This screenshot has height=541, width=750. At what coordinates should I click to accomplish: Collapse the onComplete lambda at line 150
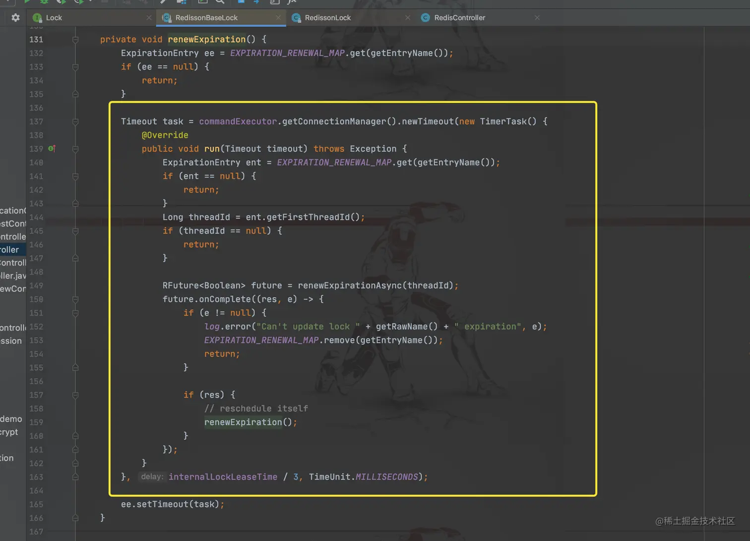coord(75,299)
